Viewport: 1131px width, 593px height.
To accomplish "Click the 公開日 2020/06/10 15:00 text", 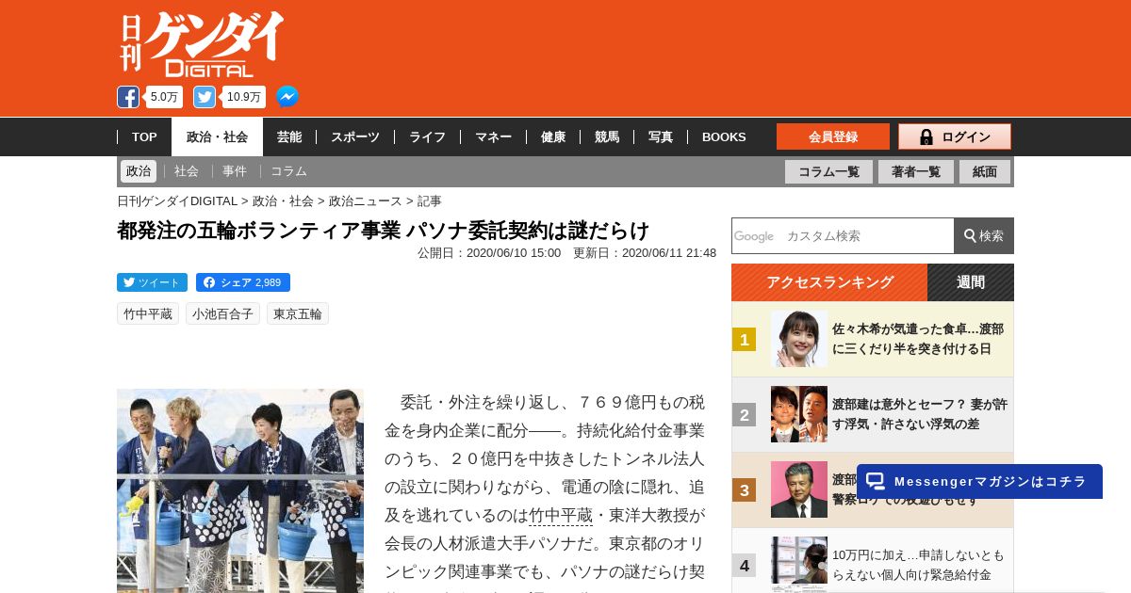I will pyautogui.click(x=489, y=253).
